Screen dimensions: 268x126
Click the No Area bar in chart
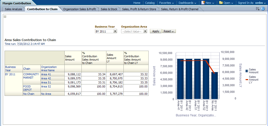(215, 85)
